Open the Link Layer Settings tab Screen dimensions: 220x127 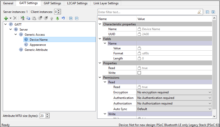pyautogui.click(x=106, y=3)
